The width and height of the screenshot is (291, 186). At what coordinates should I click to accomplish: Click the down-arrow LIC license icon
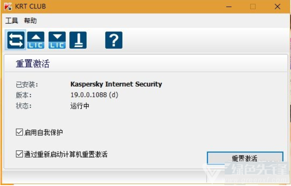(x=57, y=40)
